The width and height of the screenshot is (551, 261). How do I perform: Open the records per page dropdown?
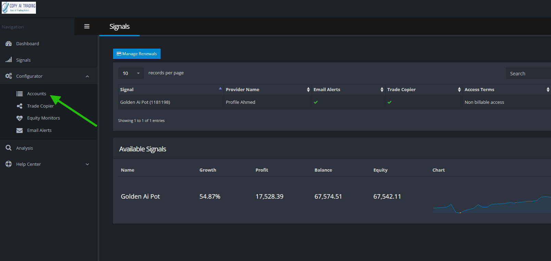[x=131, y=73]
